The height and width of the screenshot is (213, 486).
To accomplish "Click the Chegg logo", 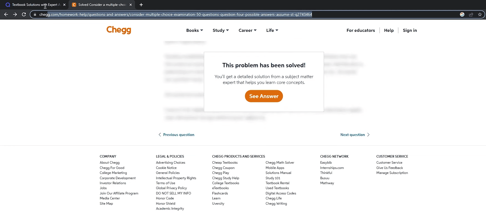I will click(118, 30).
